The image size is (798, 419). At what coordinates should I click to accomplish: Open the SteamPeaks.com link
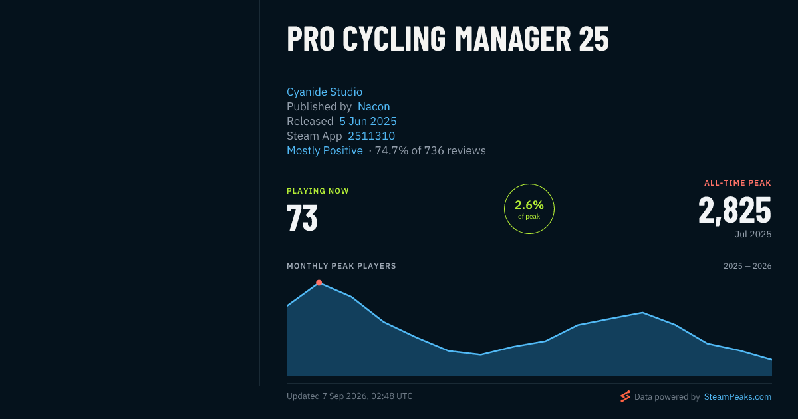(737, 397)
